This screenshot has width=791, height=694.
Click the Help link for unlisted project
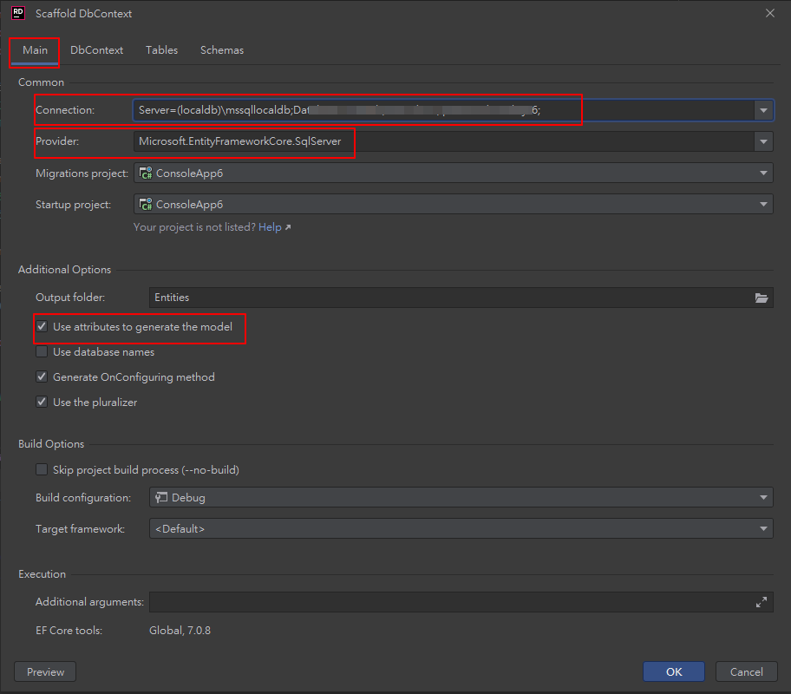(270, 227)
